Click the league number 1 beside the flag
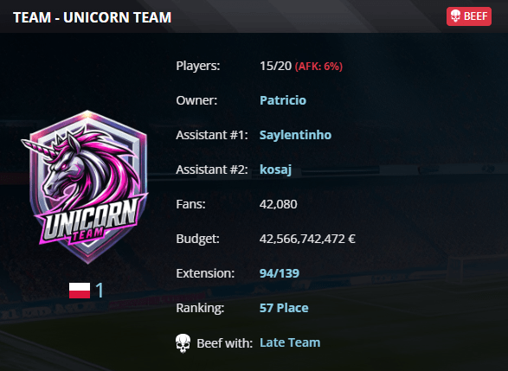This screenshot has width=508, height=371. tap(100, 290)
